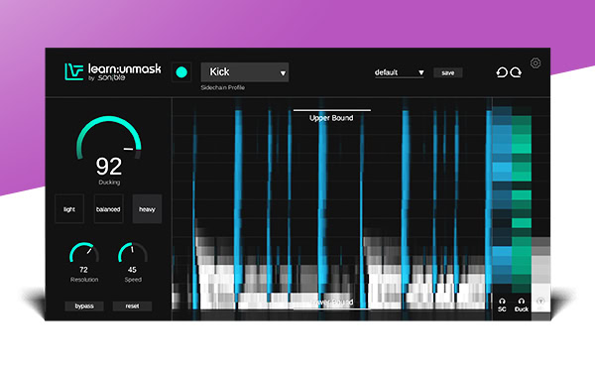Open the Kick sidechain profile dropdown
The width and height of the screenshot is (595, 369).
click(x=245, y=72)
